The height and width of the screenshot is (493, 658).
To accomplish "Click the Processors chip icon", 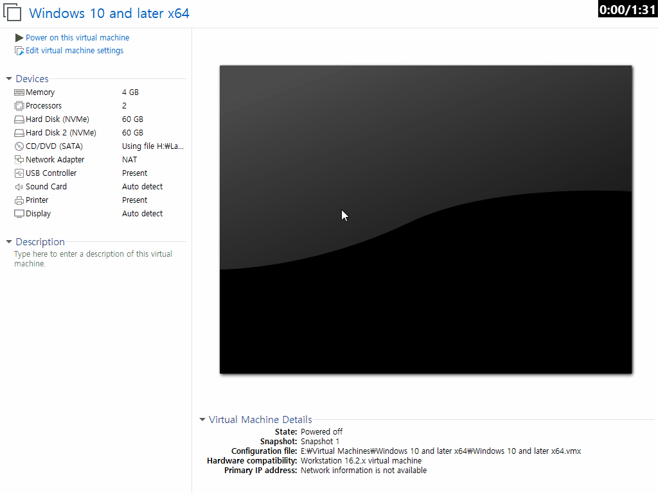I will [x=19, y=106].
